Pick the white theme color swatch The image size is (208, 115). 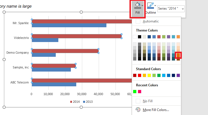click(135, 37)
